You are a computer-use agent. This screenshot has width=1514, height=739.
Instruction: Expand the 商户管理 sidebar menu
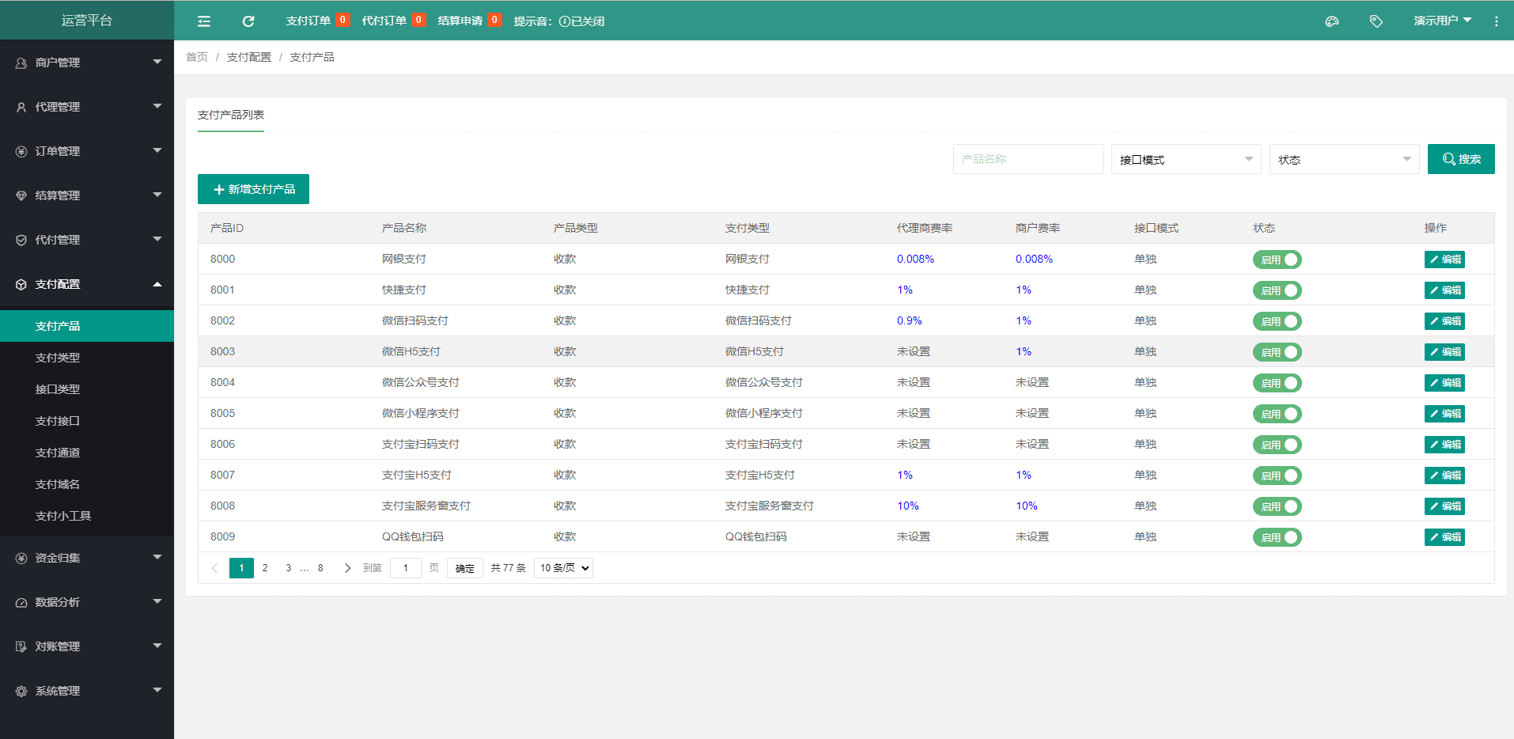coord(87,63)
